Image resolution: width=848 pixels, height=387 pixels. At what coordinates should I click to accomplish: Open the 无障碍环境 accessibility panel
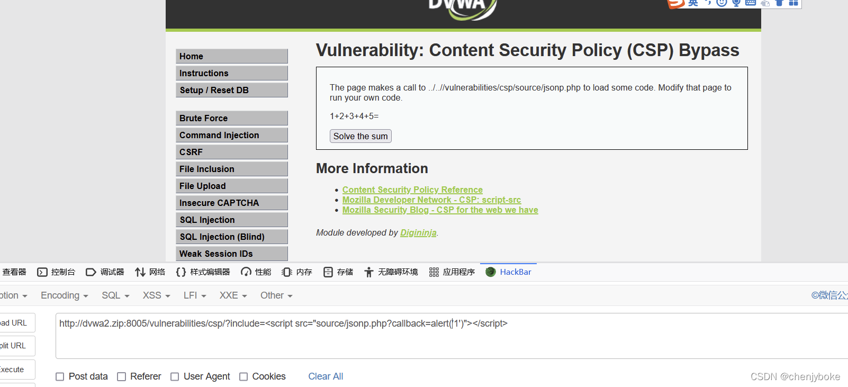pos(391,272)
